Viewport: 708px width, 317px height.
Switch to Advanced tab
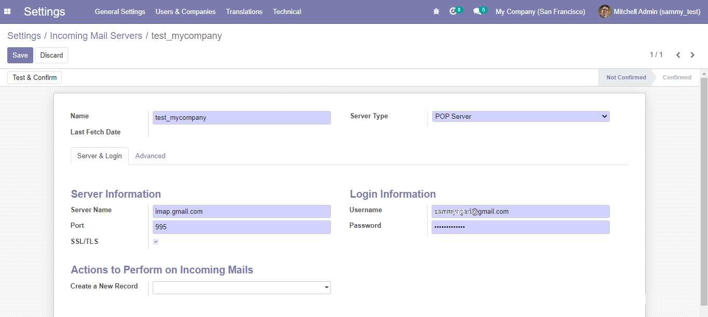150,156
